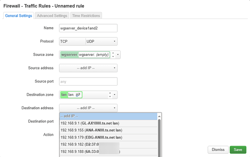The height and width of the screenshot is (157, 250).
Task: Click the Destination zone up/down stepper
Action: point(110,95)
